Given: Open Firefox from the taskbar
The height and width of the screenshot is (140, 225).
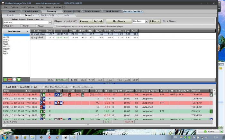Looking at the screenshot, I should click(x=17, y=137).
